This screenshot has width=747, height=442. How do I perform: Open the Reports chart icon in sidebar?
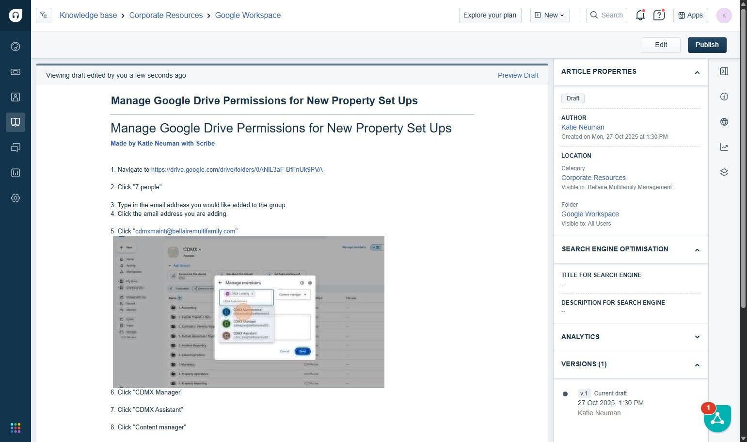(x=16, y=173)
